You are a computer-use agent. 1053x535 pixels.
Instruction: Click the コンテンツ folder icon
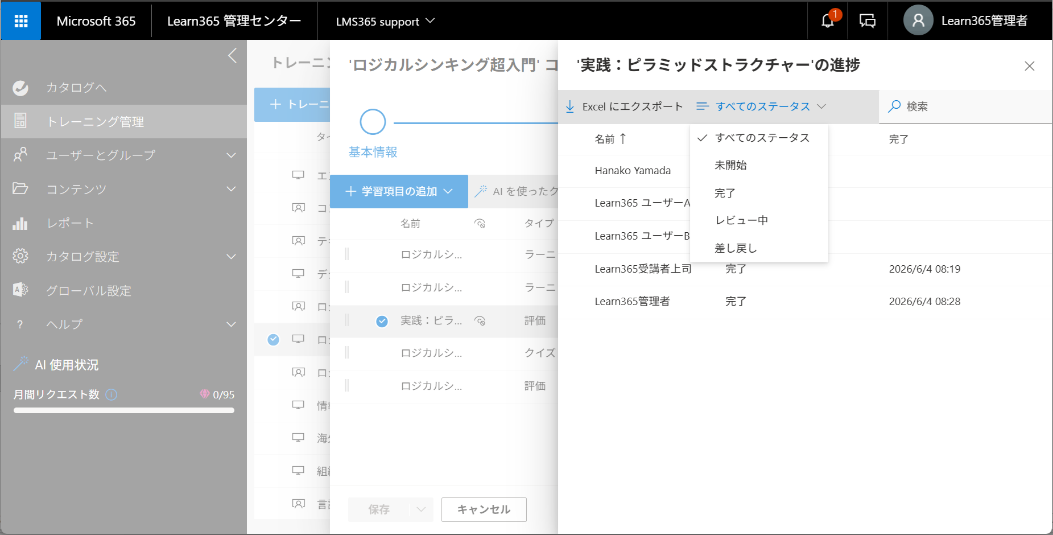point(20,188)
